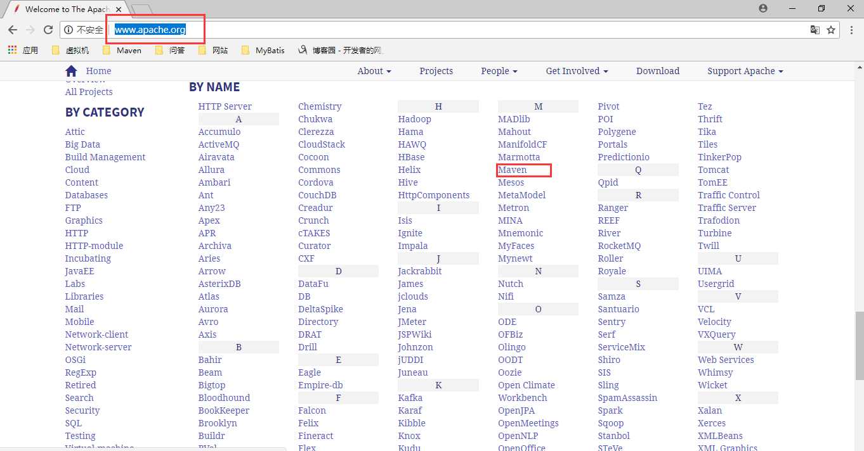864x451 pixels.
Task: Open the 虚拟机 bookmark folder
Action: tap(70, 50)
